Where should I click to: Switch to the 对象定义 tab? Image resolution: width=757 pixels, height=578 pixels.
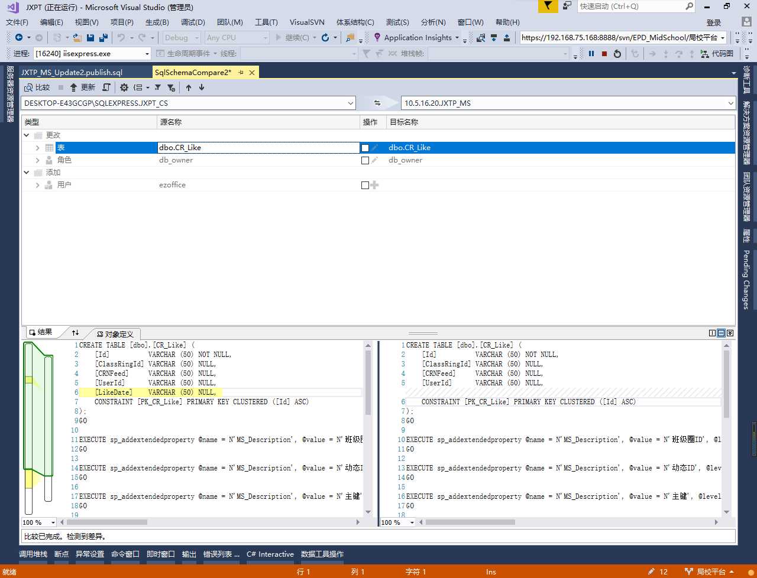(115, 334)
